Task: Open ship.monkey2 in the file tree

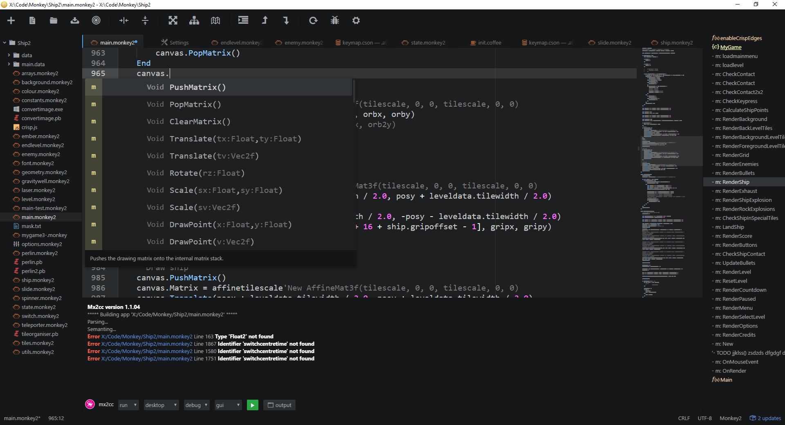Action: coord(38,280)
